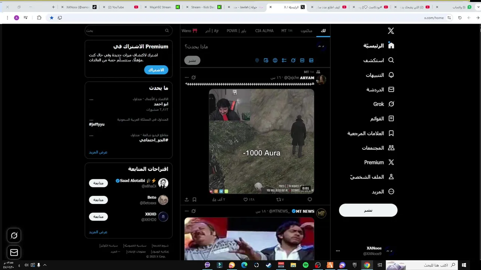Image resolution: width=481 pixels, height=270 pixels.
Task: Open options for #الجو_اجتماعي trend
Action: 91,135
